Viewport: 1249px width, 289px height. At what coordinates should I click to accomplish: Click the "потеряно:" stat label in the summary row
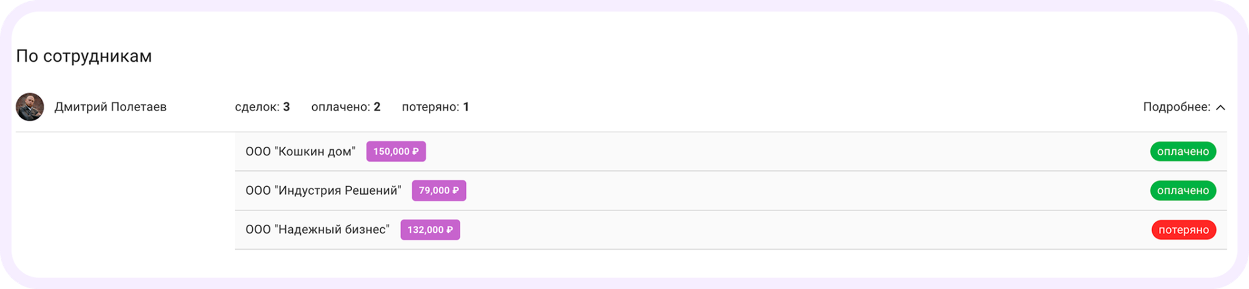pos(430,107)
